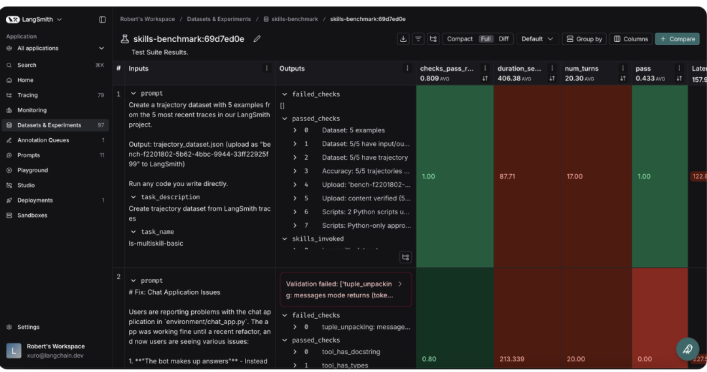Select Datasets & Experiments in sidebar
Screen dimensions: 707x372
coord(55,125)
